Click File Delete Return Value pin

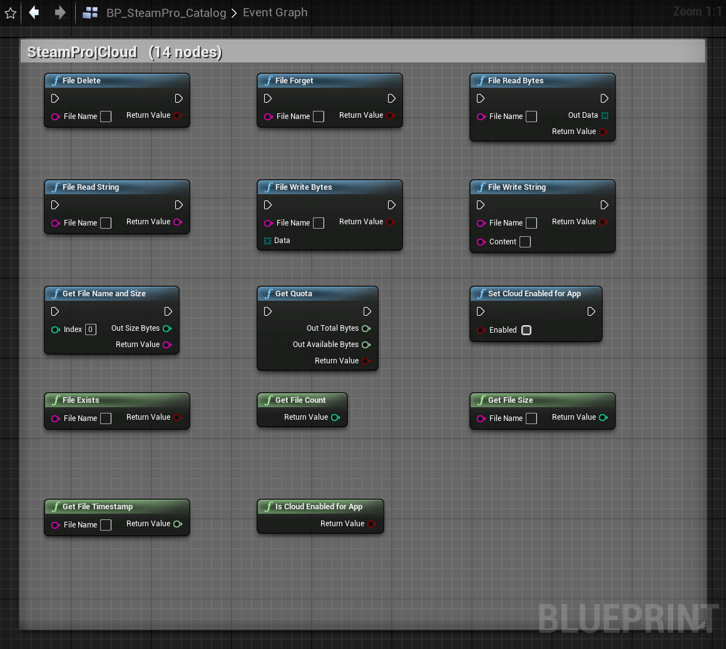click(178, 115)
